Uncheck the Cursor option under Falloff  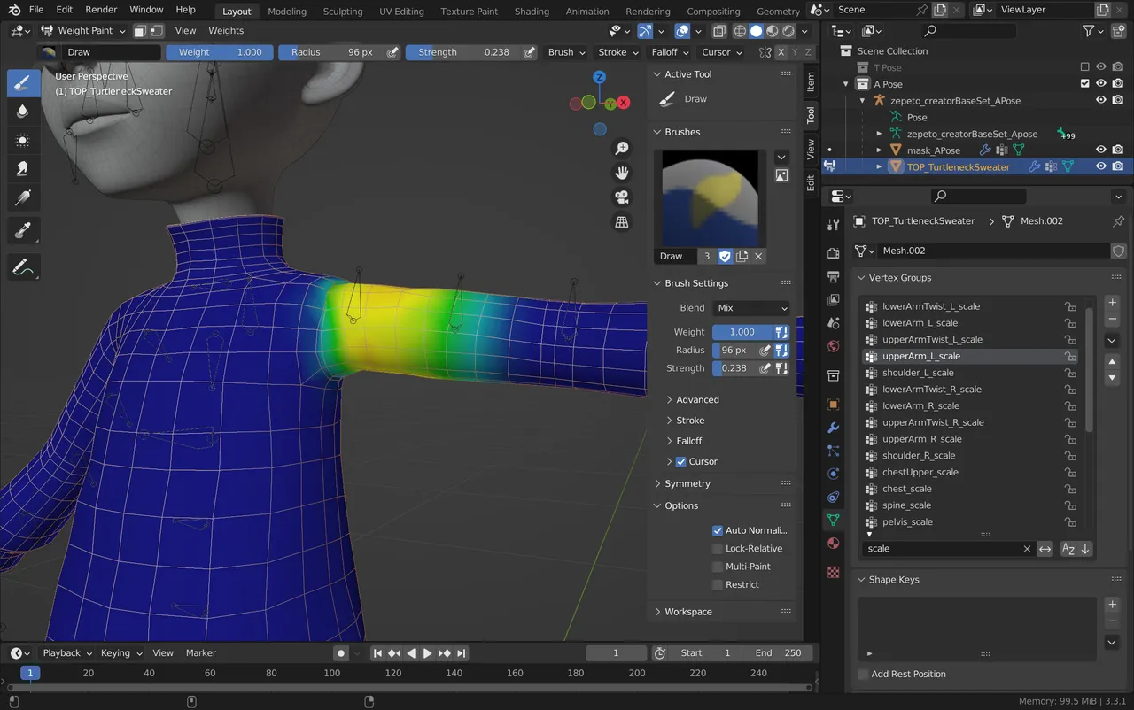tap(680, 461)
